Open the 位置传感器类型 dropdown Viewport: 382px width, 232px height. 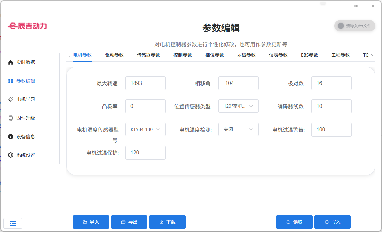pyautogui.click(x=238, y=106)
